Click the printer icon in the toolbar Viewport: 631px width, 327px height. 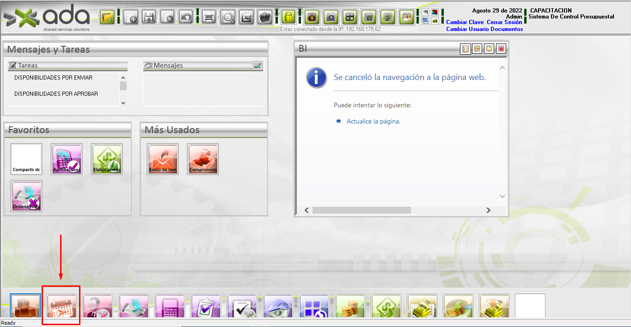[x=209, y=18]
